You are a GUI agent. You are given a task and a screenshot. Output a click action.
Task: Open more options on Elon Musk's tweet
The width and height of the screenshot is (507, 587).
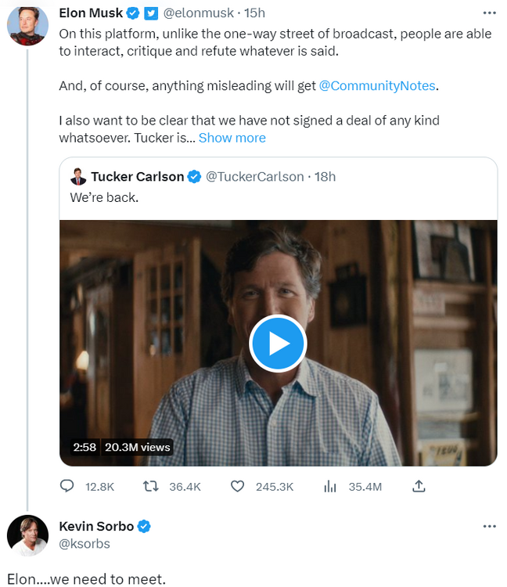click(x=490, y=13)
